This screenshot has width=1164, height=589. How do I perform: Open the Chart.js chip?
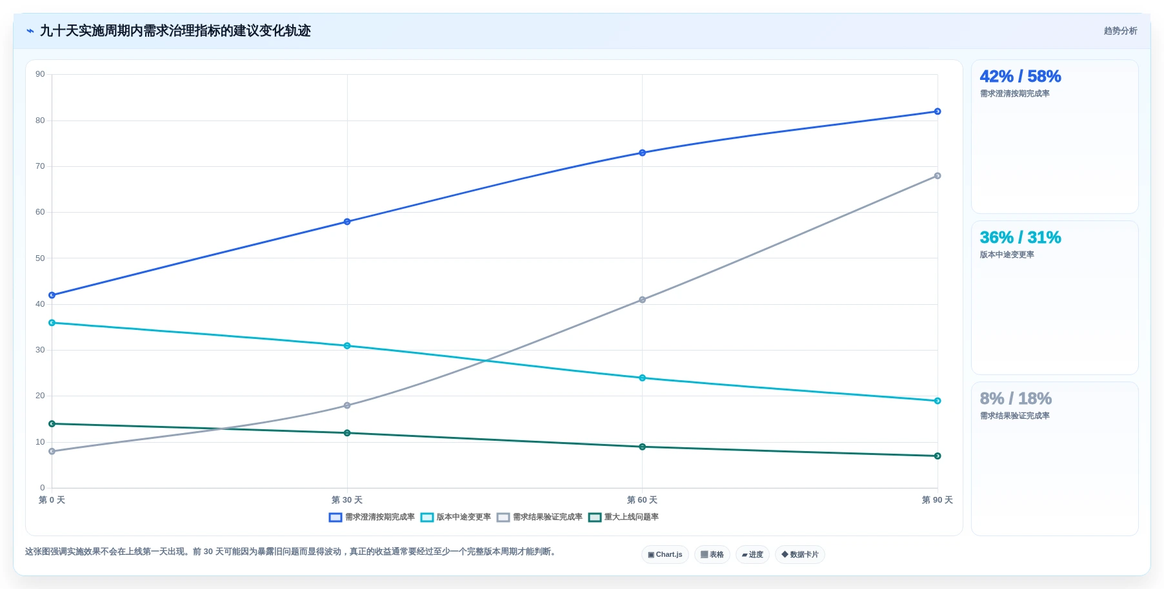pyautogui.click(x=665, y=554)
